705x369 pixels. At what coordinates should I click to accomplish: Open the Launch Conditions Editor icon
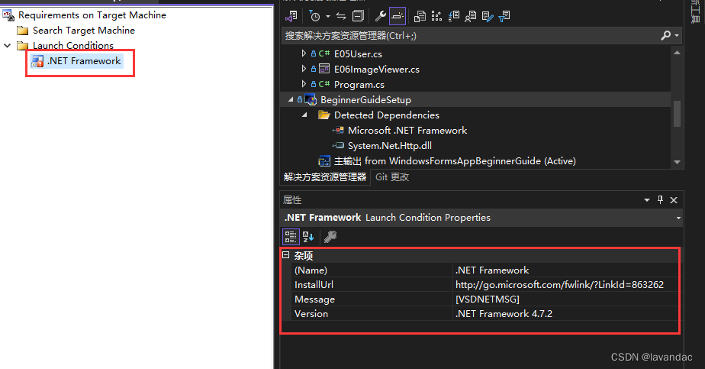tap(504, 17)
